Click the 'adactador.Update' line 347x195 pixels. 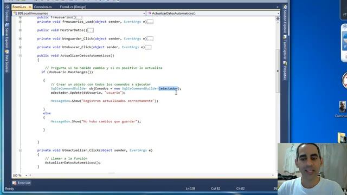coord(88,93)
